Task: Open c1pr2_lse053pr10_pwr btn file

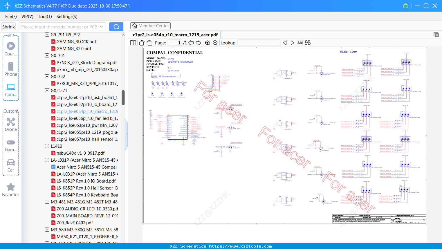Action: pyautogui.click(x=87, y=125)
